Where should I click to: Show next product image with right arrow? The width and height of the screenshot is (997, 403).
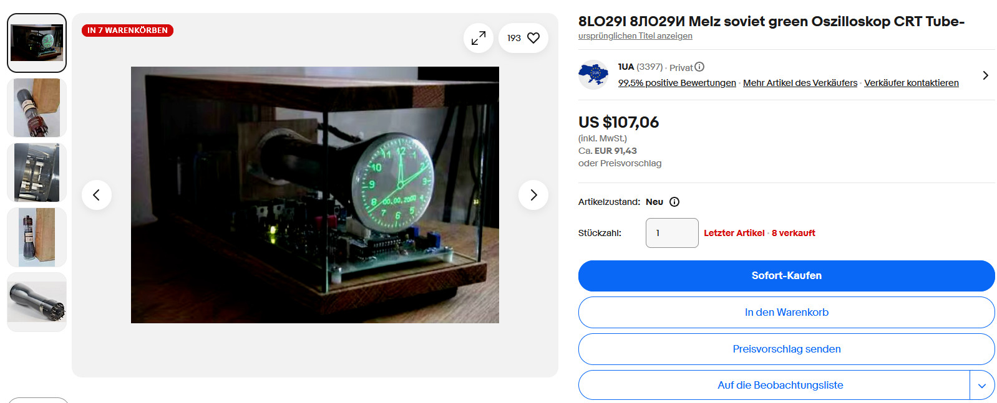point(533,195)
